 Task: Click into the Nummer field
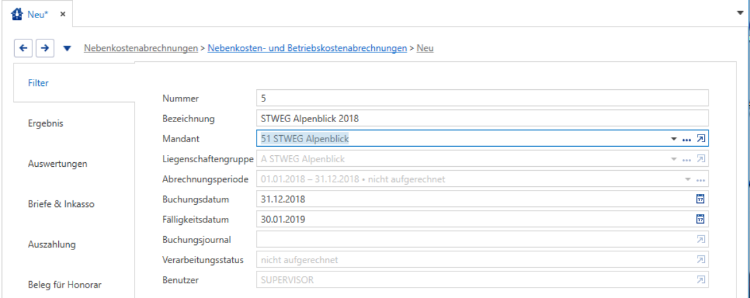(x=482, y=98)
